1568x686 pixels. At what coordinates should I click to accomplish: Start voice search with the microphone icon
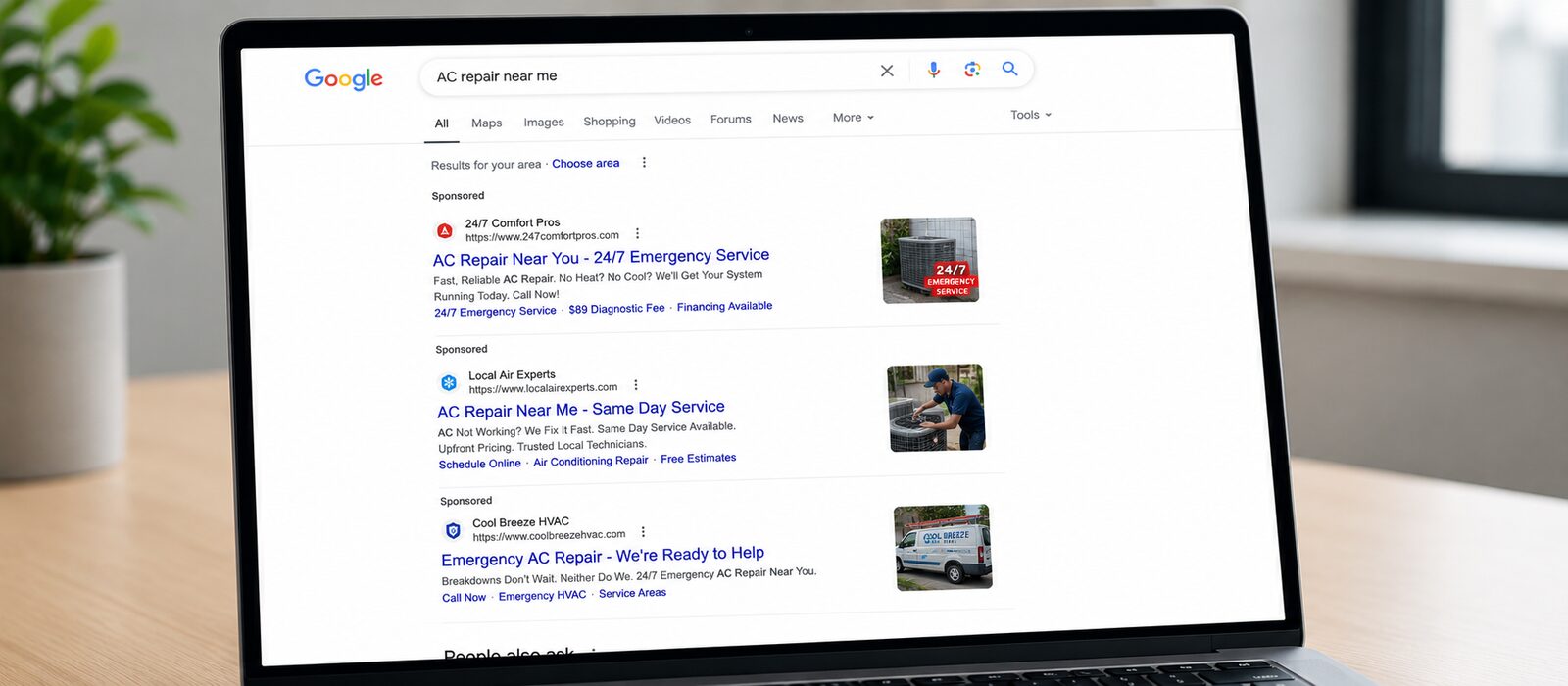[934, 70]
